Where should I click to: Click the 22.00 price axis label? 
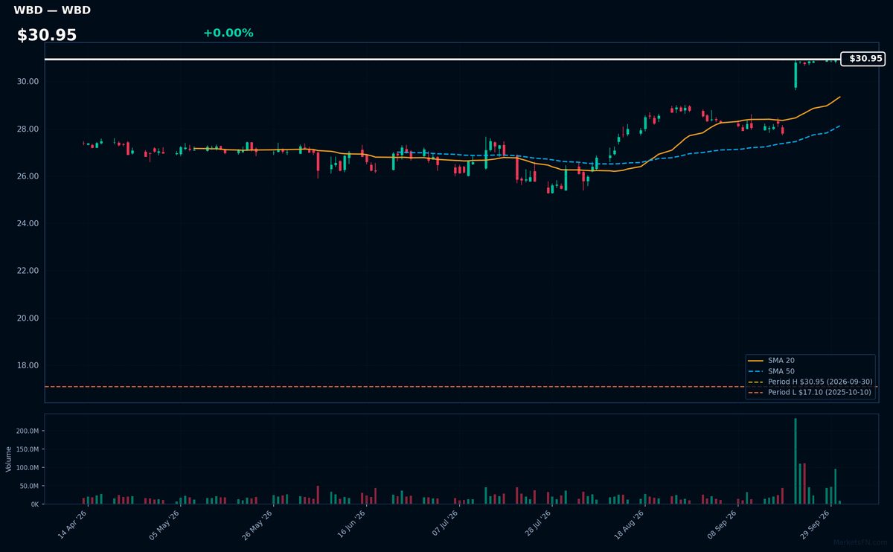[29, 271]
